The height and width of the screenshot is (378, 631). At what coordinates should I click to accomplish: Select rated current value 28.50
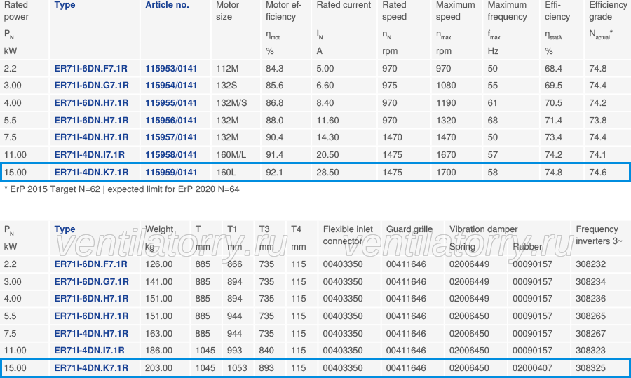(x=327, y=173)
